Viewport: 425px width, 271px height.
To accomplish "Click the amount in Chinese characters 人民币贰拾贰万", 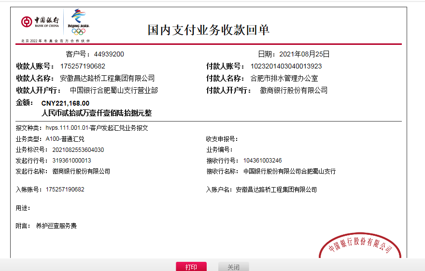I will point(97,113).
